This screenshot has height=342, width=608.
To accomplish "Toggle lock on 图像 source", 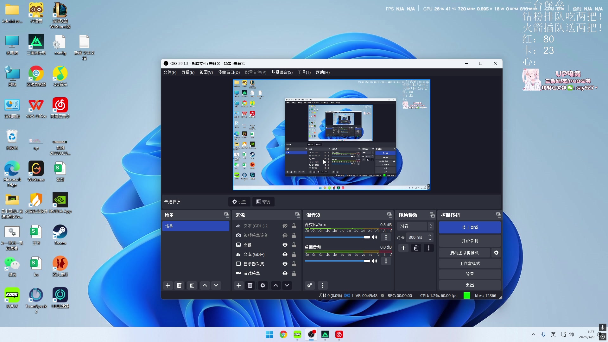I will [294, 245].
